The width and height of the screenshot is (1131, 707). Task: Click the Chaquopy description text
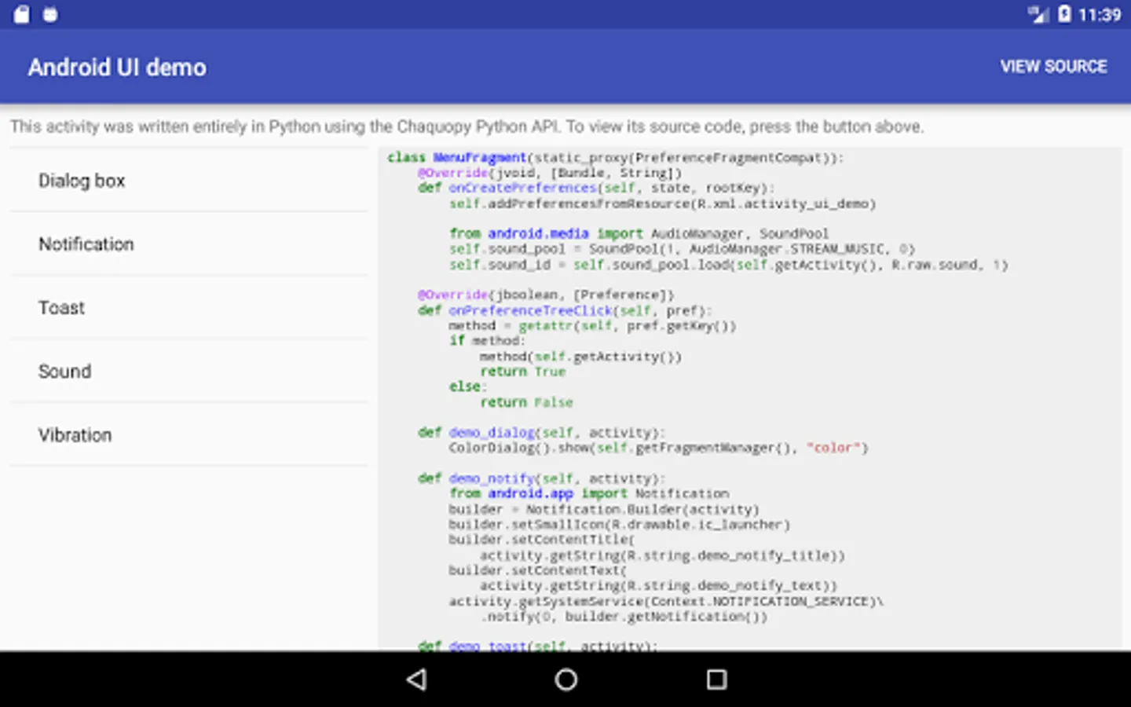click(467, 126)
